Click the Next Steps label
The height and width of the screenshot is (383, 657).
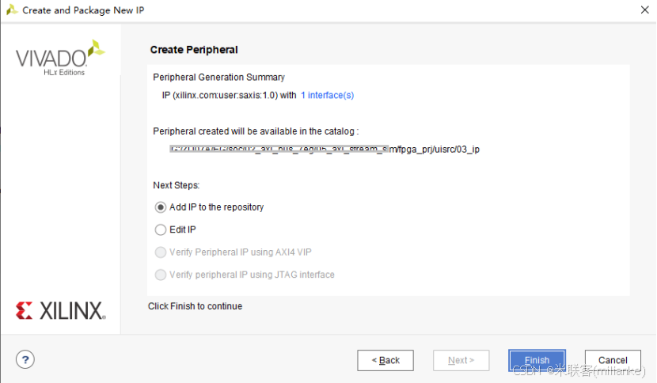click(x=176, y=185)
